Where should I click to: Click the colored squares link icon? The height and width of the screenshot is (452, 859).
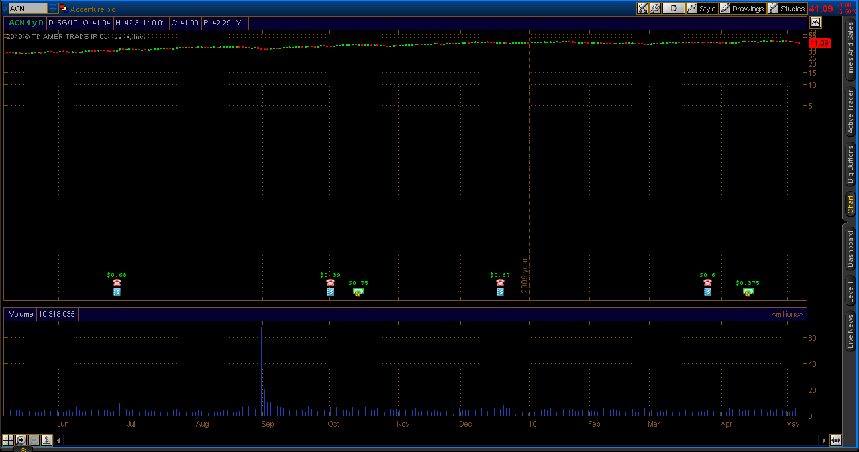(63, 9)
